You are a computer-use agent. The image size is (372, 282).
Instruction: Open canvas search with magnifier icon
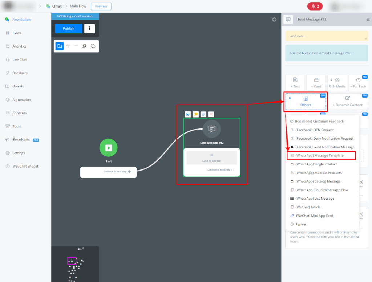[93, 46]
